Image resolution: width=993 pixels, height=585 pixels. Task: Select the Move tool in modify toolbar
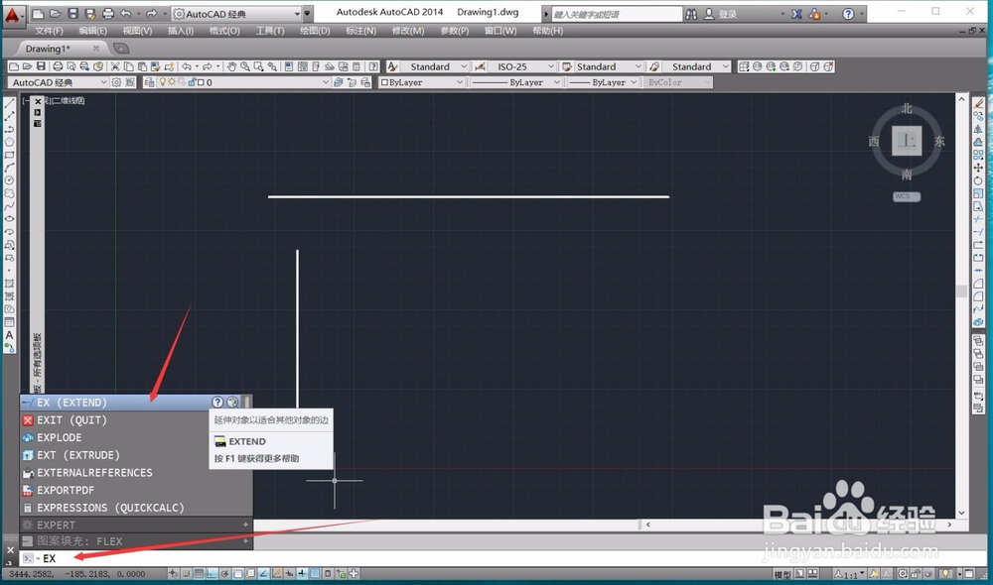(978, 168)
